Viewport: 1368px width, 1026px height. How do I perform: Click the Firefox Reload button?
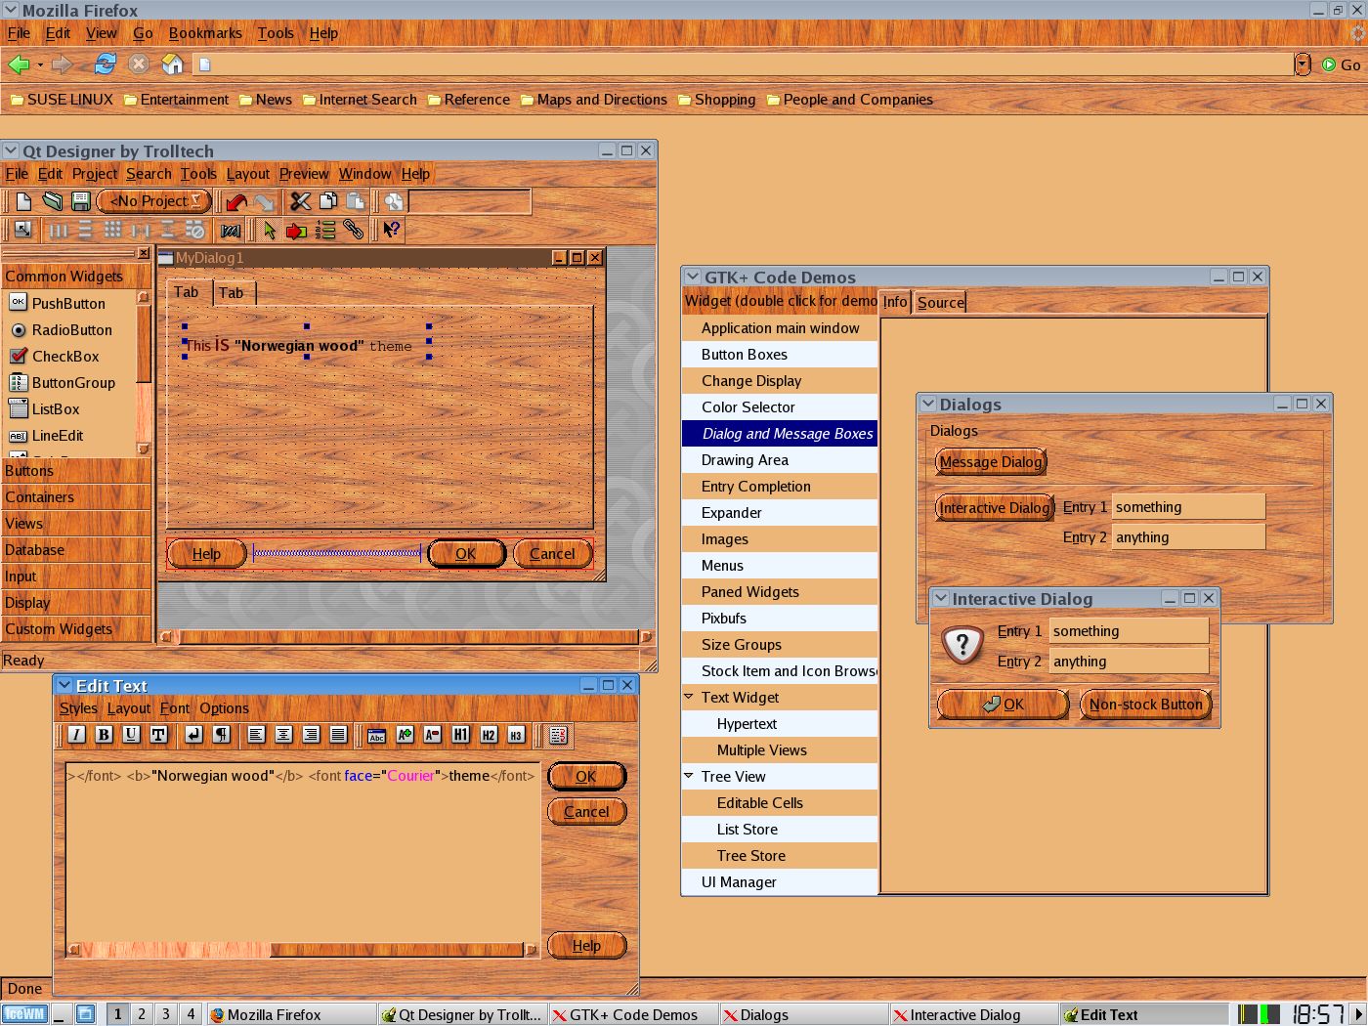(x=105, y=64)
